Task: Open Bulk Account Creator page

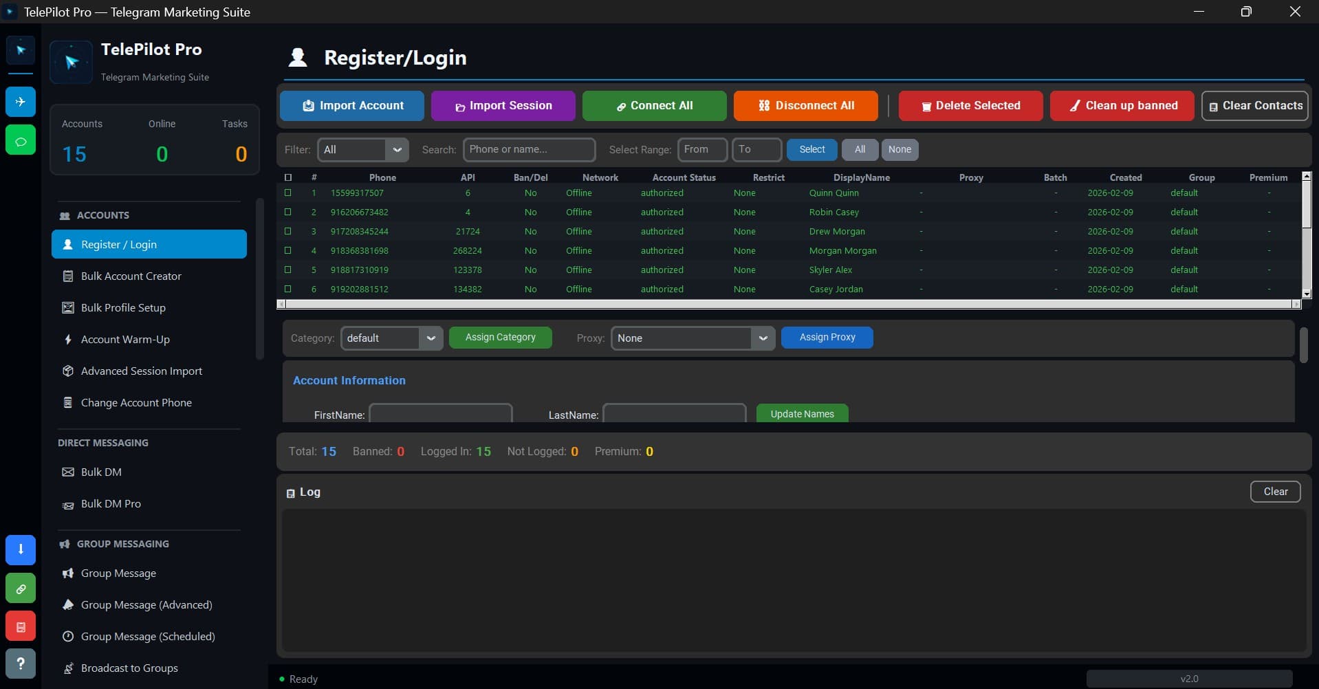Action: point(149,276)
